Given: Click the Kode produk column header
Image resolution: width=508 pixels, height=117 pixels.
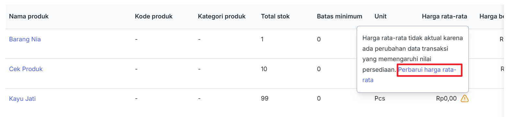Looking at the screenshot, I should (154, 16).
